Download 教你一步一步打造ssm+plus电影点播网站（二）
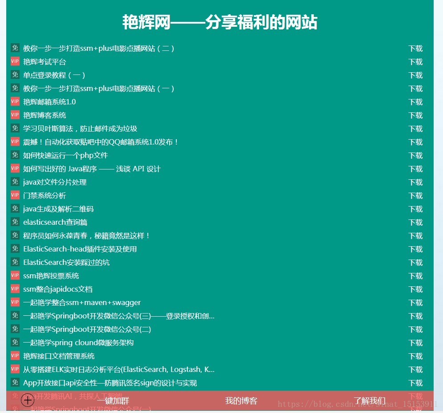This screenshot has width=443, height=413. 415,49
